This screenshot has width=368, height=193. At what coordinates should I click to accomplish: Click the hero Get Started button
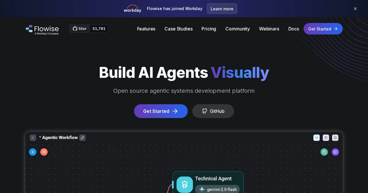(x=161, y=111)
